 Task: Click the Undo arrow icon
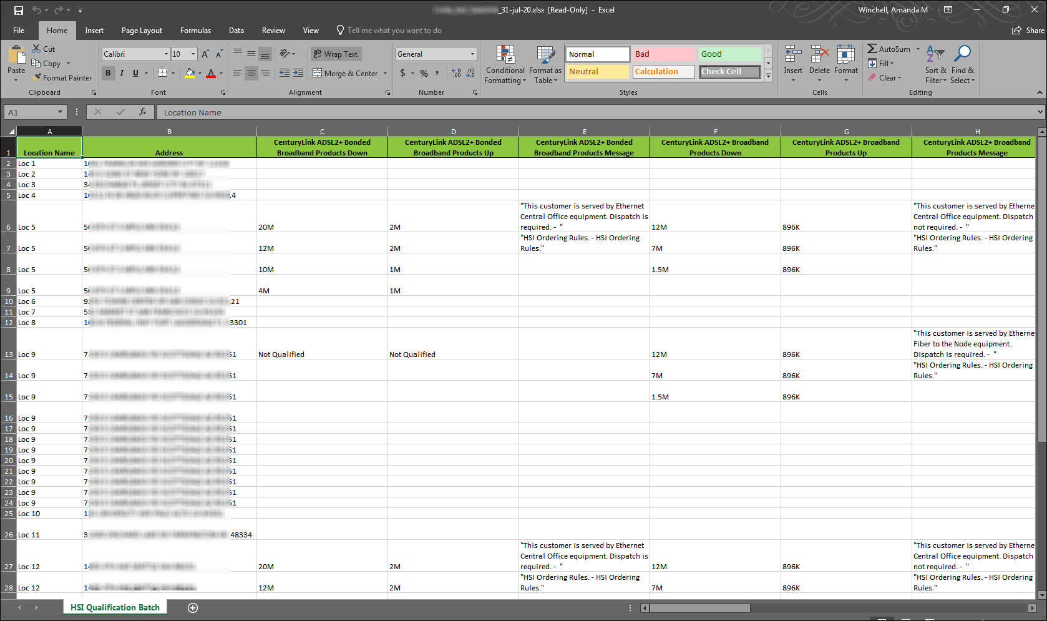pos(37,10)
